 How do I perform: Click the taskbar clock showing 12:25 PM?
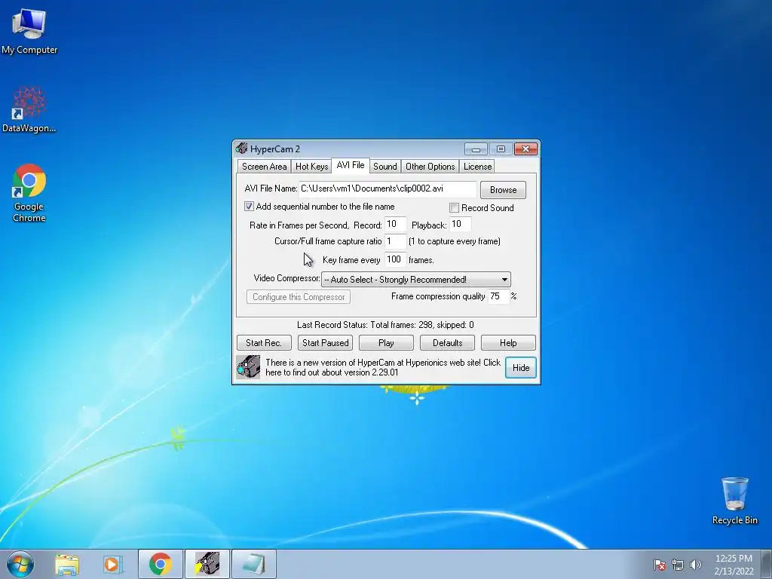tap(734, 565)
